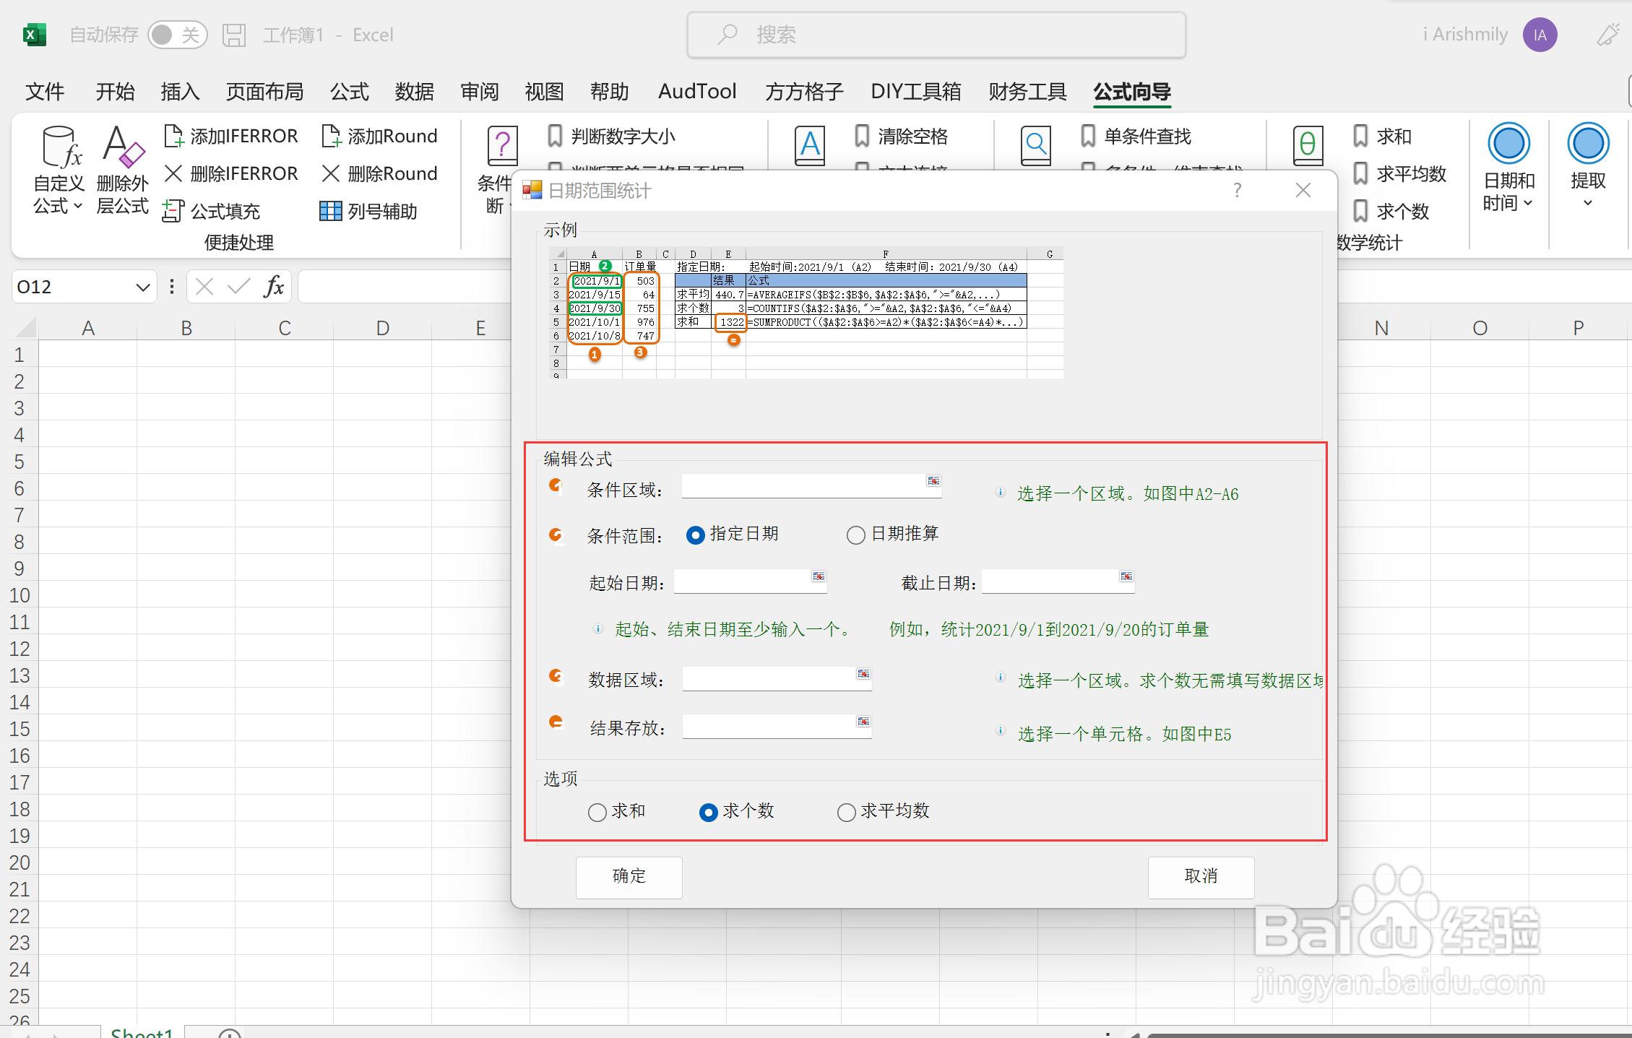
Task: Click the 起始日期 input field
Action: 750,581
